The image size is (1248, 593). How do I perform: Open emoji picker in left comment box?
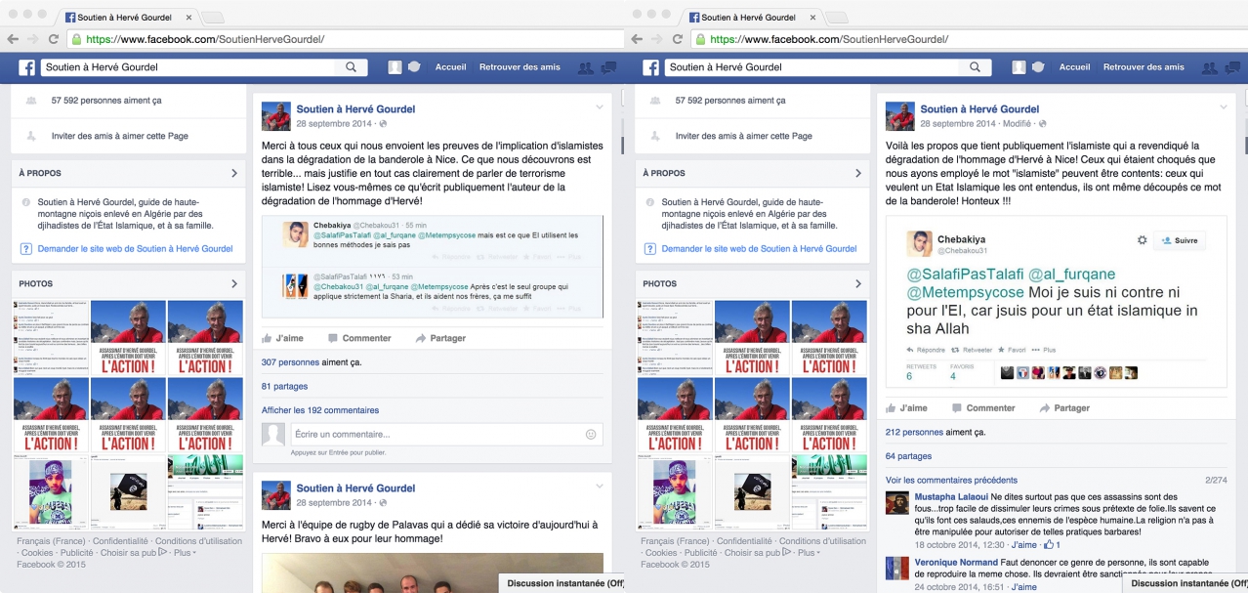[x=591, y=434]
